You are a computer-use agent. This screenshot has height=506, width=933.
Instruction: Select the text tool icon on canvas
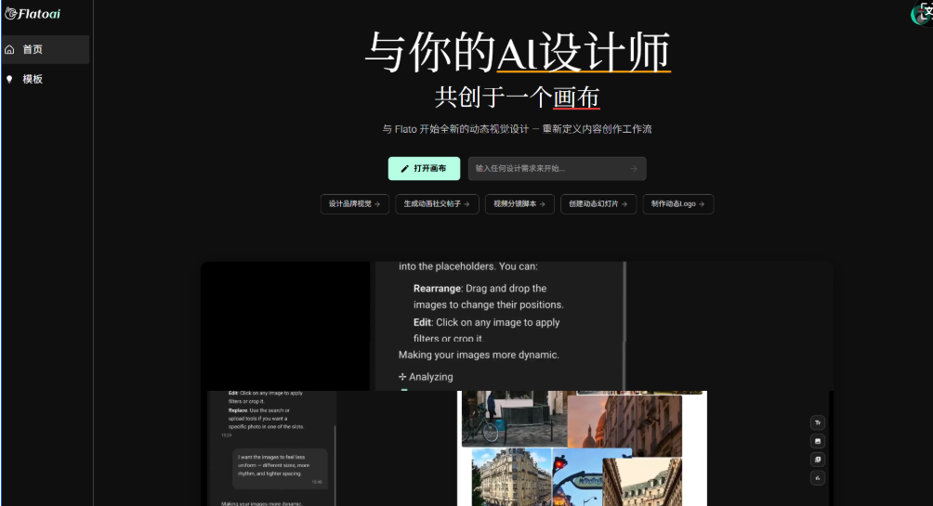818,422
